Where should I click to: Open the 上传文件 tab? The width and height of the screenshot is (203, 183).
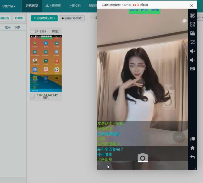coord(75,6)
